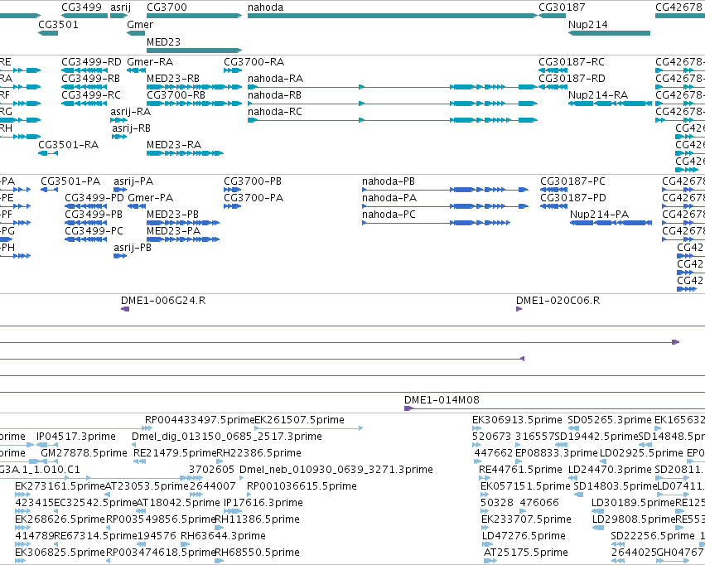Select the AT25175.5prime EST label
The image size is (705, 565).
pos(525,553)
